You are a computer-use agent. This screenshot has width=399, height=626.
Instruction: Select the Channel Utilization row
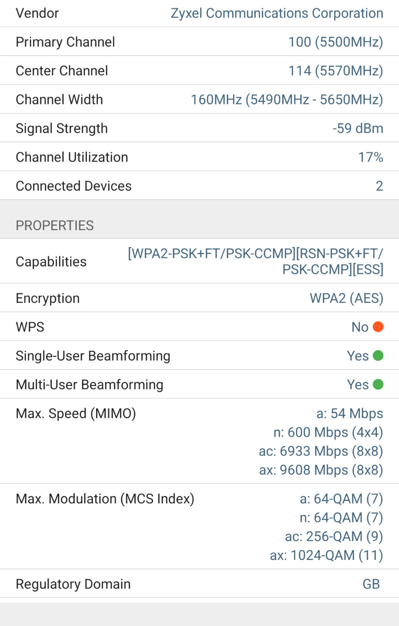199,157
